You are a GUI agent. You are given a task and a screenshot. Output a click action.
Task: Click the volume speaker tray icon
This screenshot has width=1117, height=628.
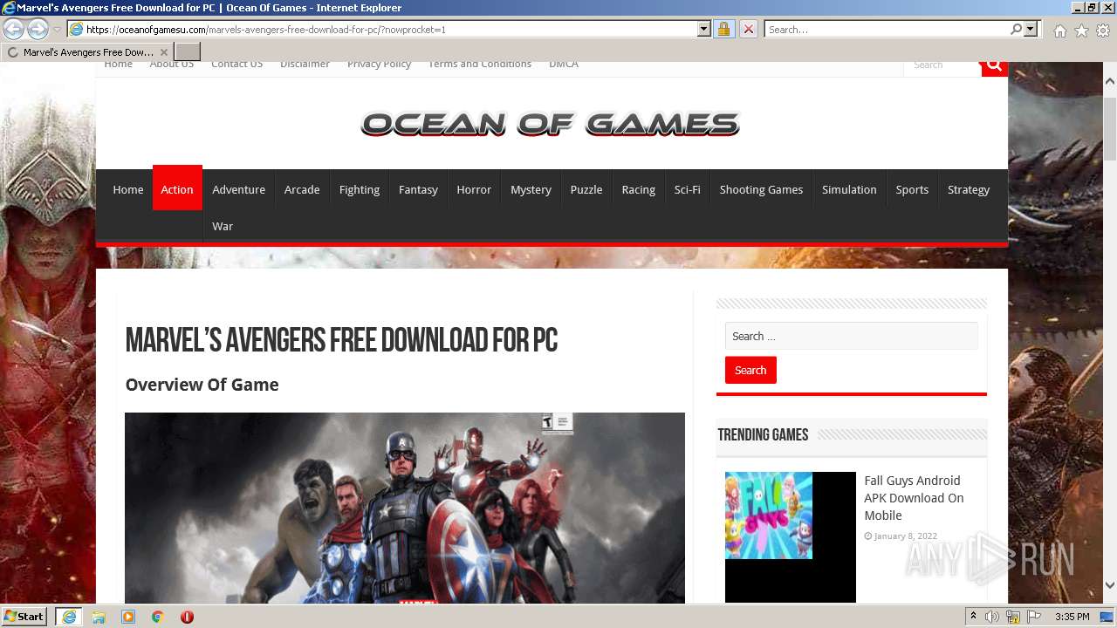(992, 617)
